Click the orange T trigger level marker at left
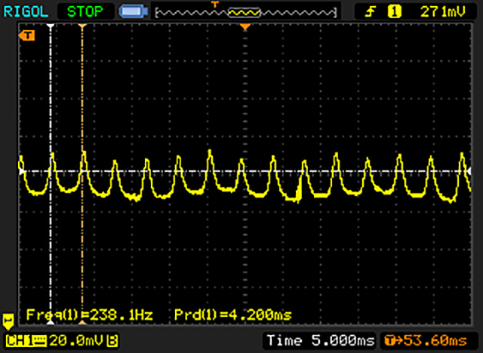 click(27, 35)
